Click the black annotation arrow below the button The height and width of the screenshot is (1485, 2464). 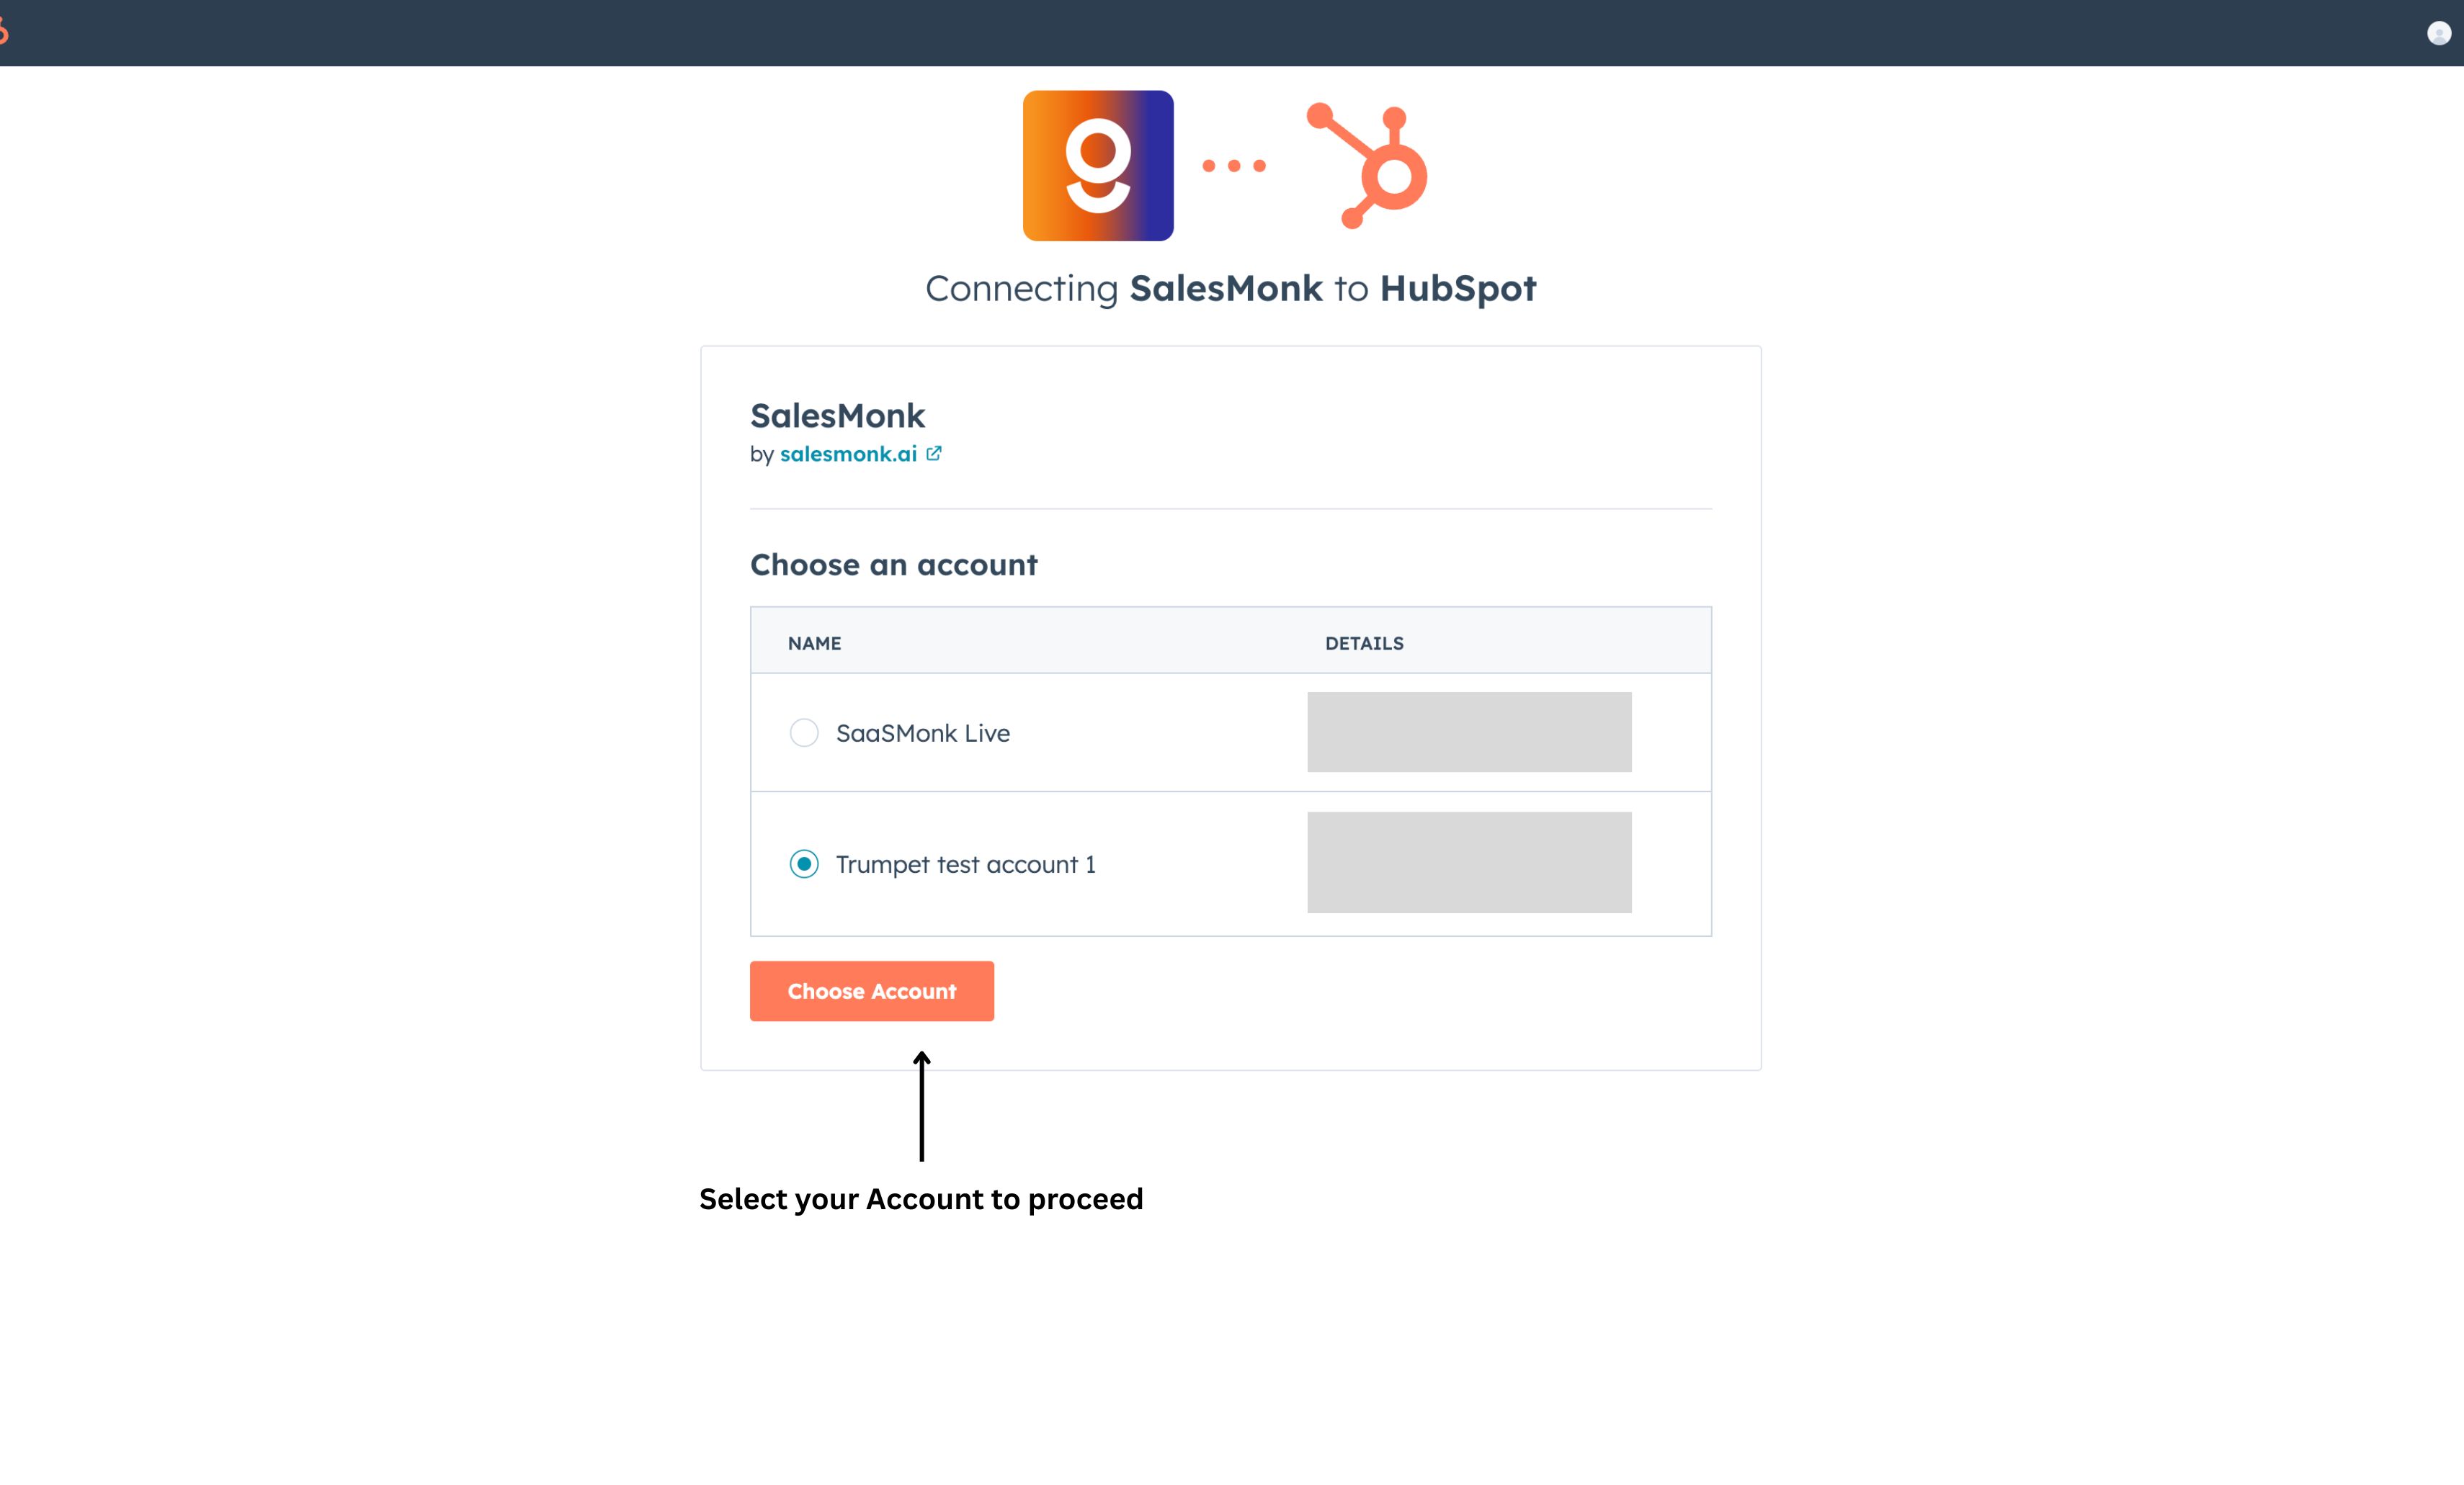click(922, 1106)
